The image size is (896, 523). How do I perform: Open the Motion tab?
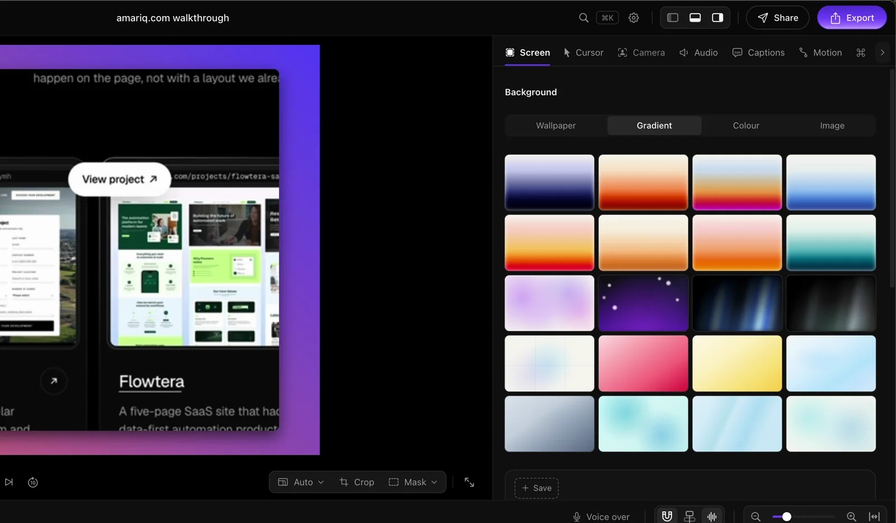pos(820,53)
